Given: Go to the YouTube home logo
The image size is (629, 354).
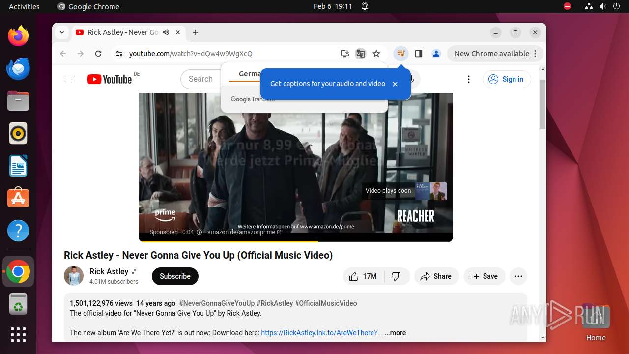Looking at the screenshot, I should (110, 79).
